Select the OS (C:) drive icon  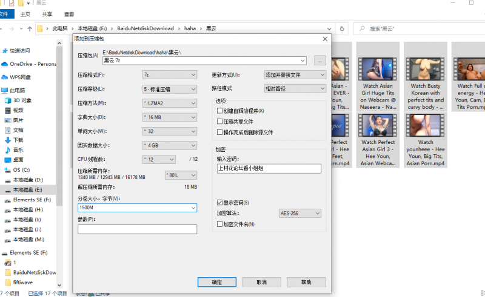(x=8, y=170)
